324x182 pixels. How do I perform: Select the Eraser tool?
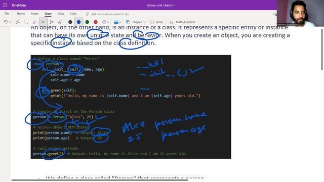(x=34, y=22)
